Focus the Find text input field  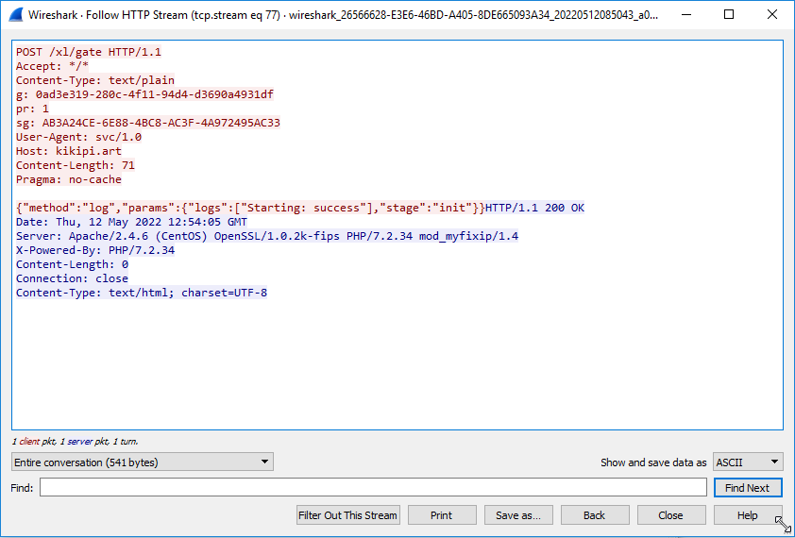(x=373, y=487)
